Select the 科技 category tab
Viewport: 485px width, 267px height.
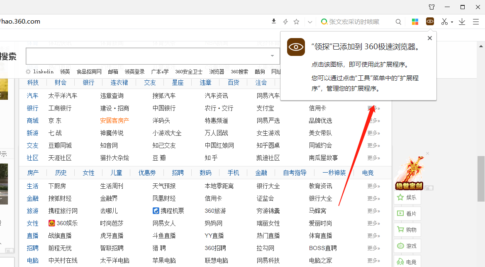click(33, 82)
